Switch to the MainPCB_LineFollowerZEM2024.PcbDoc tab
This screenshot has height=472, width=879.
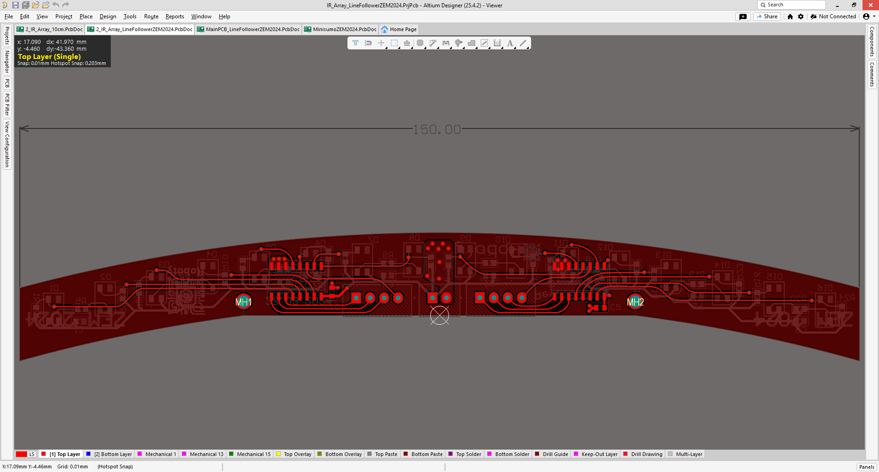click(x=249, y=29)
